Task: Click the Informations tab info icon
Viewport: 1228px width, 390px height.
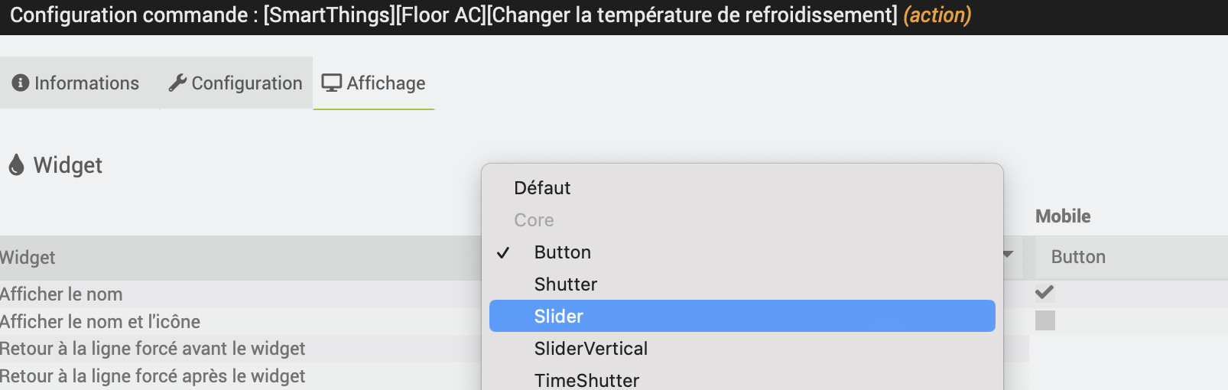Action: pyautogui.click(x=21, y=83)
